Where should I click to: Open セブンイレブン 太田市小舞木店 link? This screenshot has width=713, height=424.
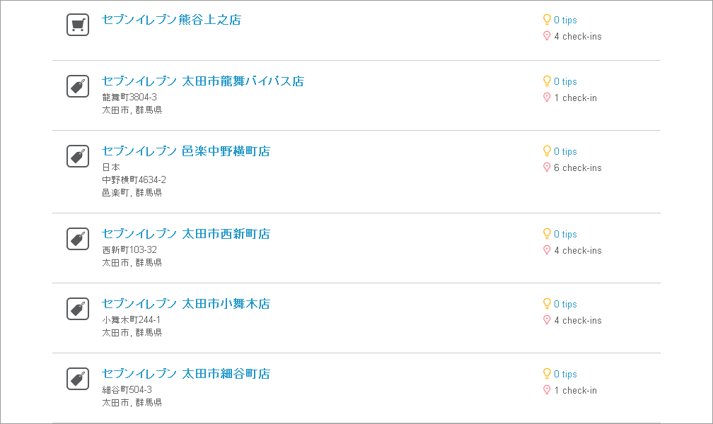[x=186, y=304]
